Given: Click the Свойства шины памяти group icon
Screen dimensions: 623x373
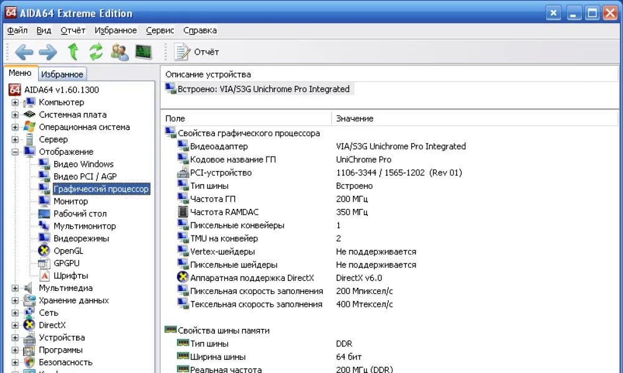Looking at the screenshot, I should [x=171, y=329].
